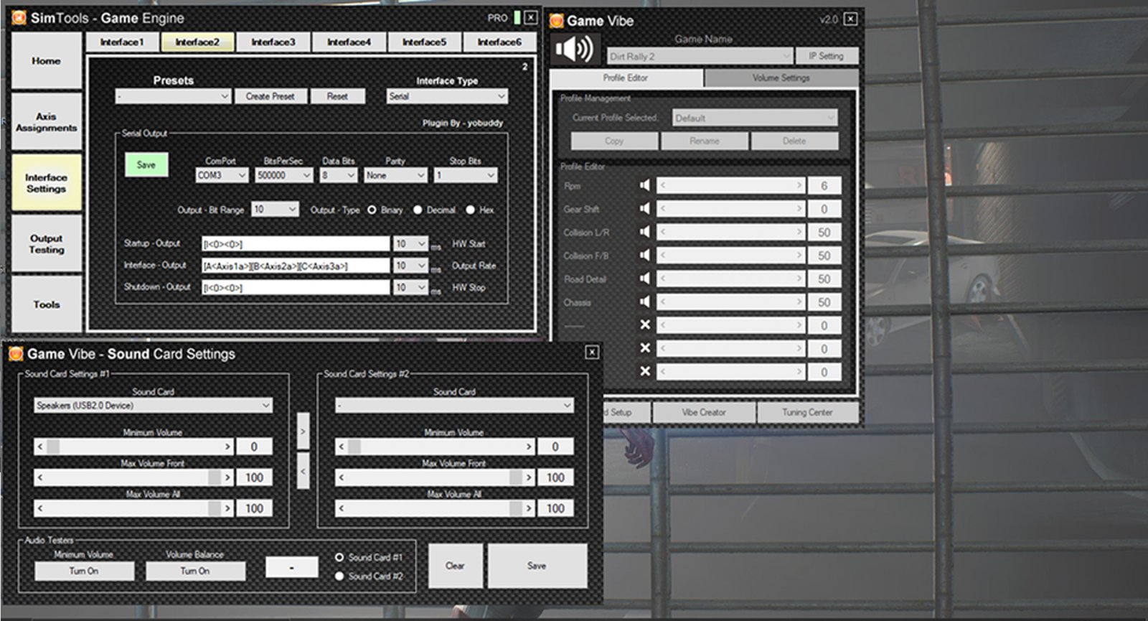Expand the Interface Type dropdown
1148x621 pixels.
click(x=447, y=96)
